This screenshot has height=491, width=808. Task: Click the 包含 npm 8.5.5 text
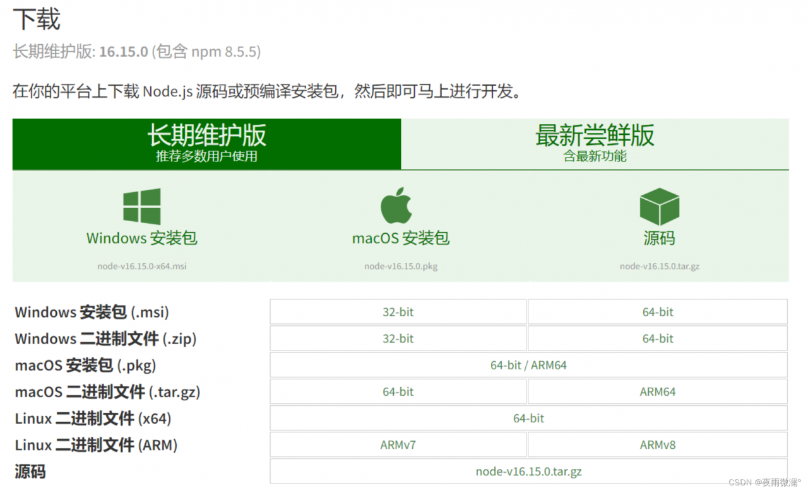point(206,52)
